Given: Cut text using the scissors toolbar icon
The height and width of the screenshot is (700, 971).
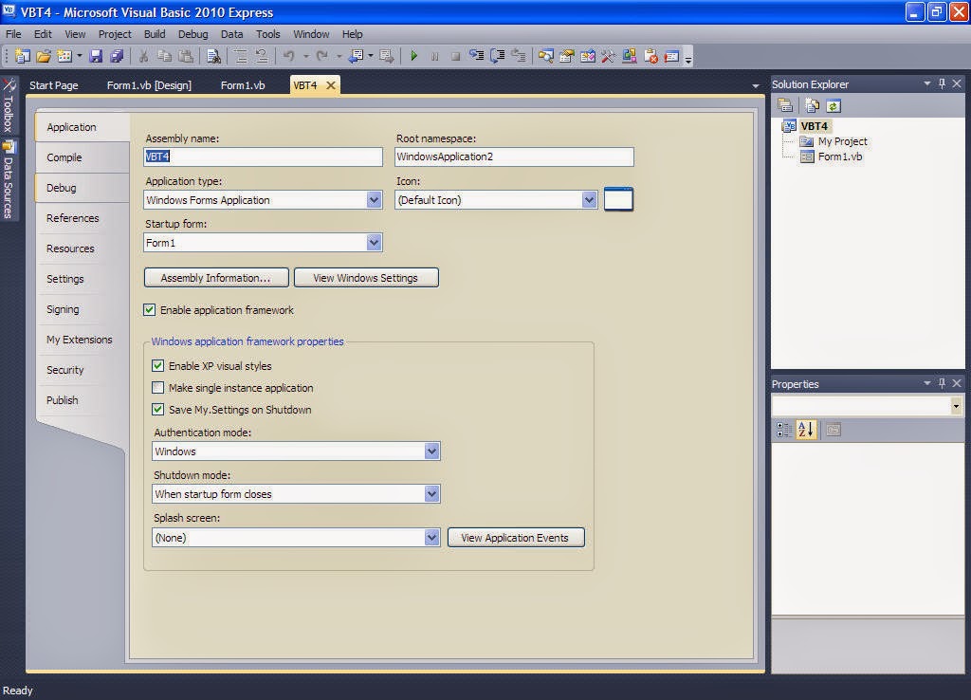Looking at the screenshot, I should point(142,55).
